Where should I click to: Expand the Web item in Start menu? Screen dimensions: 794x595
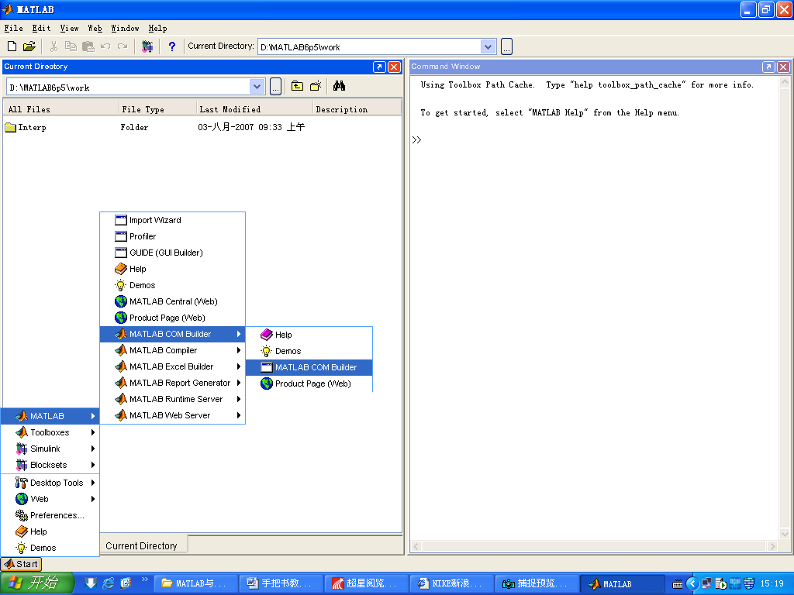click(x=50, y=499)
